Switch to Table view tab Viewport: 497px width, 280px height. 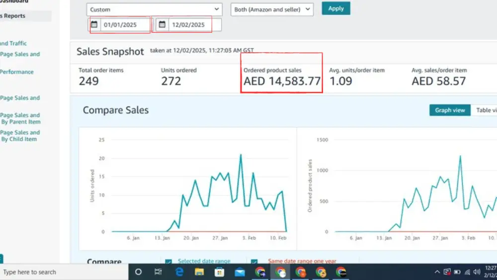coord(485,110)
